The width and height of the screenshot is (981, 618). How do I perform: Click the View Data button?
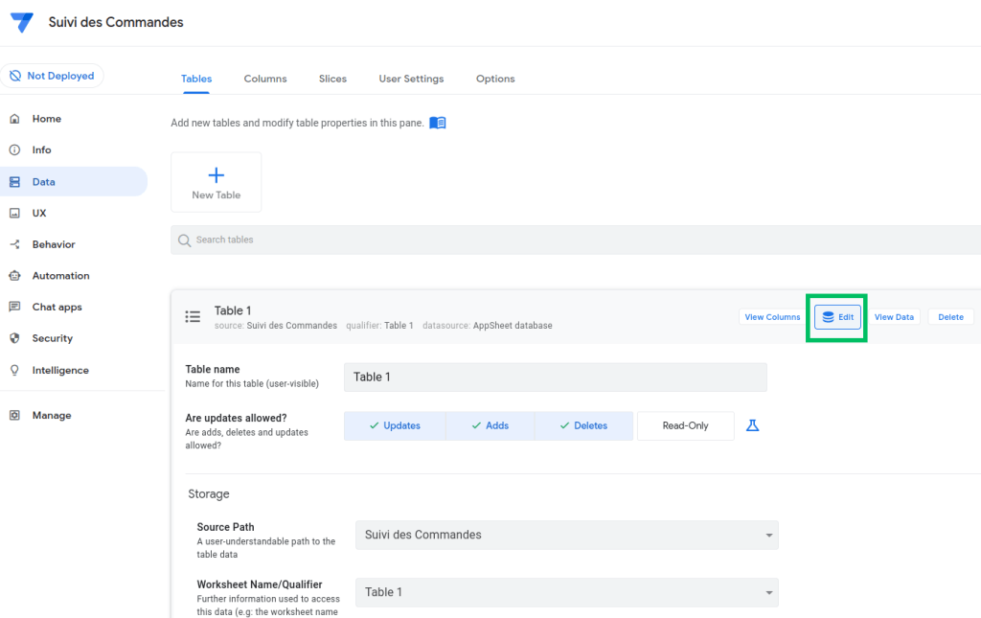tap(894, 317)
